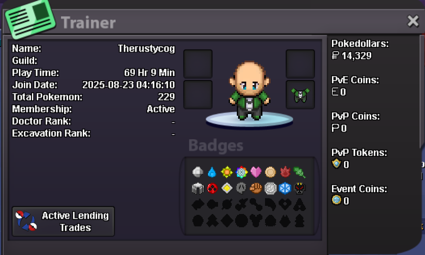Image resolution: width=425 pixels, height=255 pixels.
Task: Click the Event Coins coin icon
Action: [x=336, y=200]
